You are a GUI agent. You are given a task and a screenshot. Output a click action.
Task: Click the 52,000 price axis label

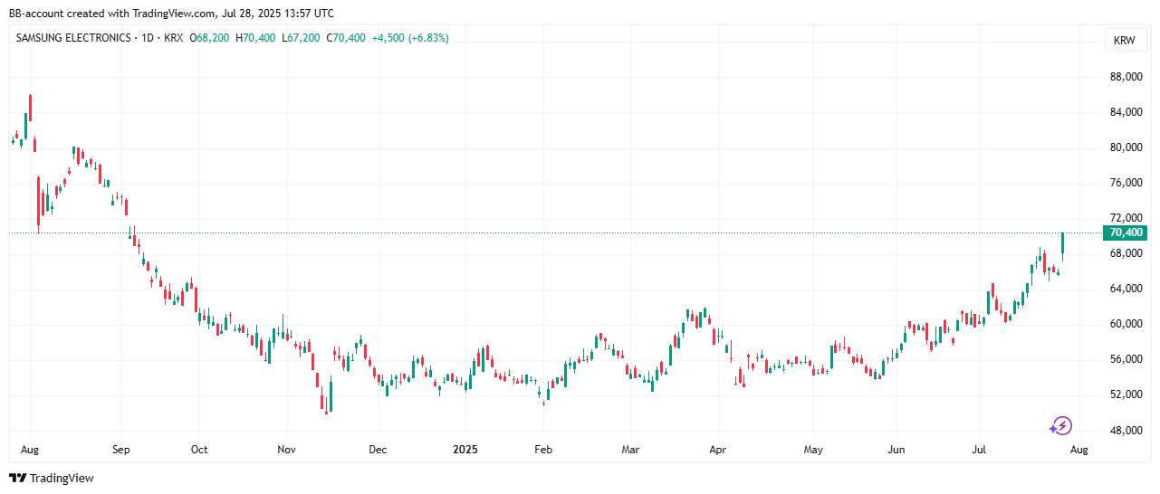click(x=1126, y=394)
